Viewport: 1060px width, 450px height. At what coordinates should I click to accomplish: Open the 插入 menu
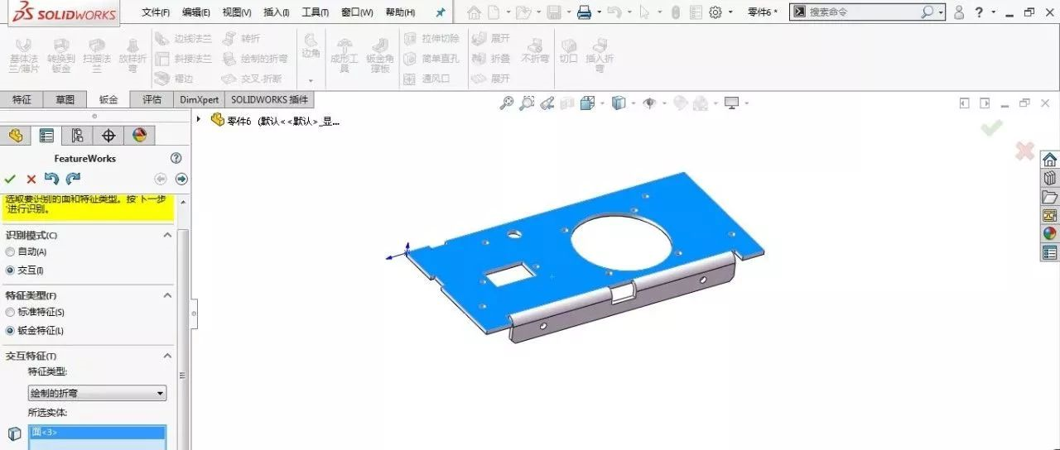click(x=276, y=12)
